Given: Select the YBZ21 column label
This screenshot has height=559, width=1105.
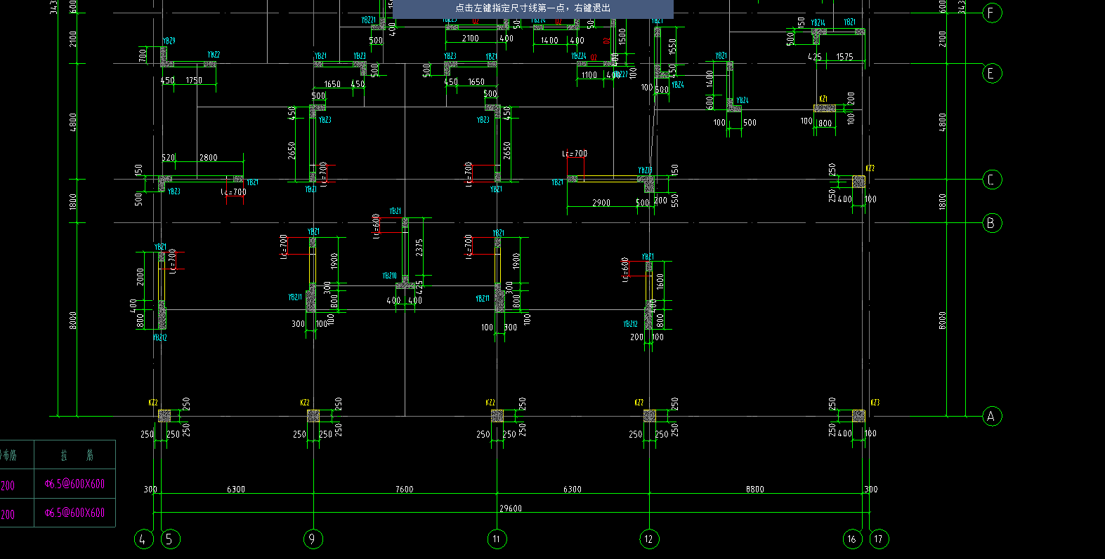Looking at the screenshot, I should 369,20.
